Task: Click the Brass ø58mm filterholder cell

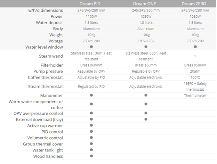Action: [x=195, y=65]
